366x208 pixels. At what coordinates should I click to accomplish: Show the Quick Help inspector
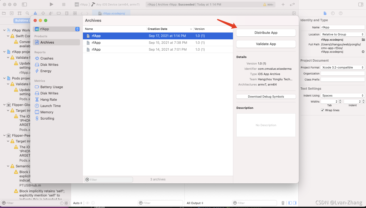pyautogui.click(x=341, y=13)
